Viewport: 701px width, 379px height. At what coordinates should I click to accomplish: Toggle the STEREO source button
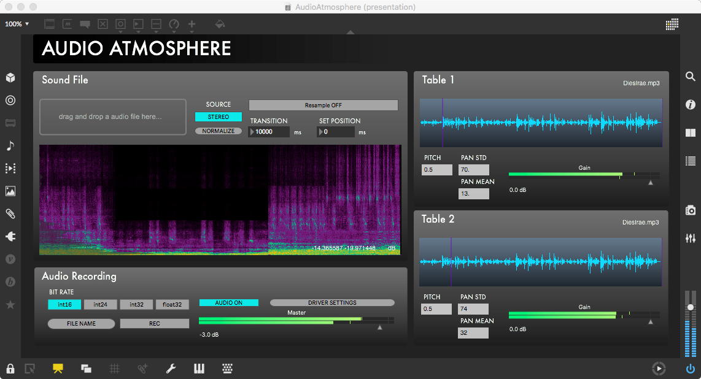click(x=219, y=117)
